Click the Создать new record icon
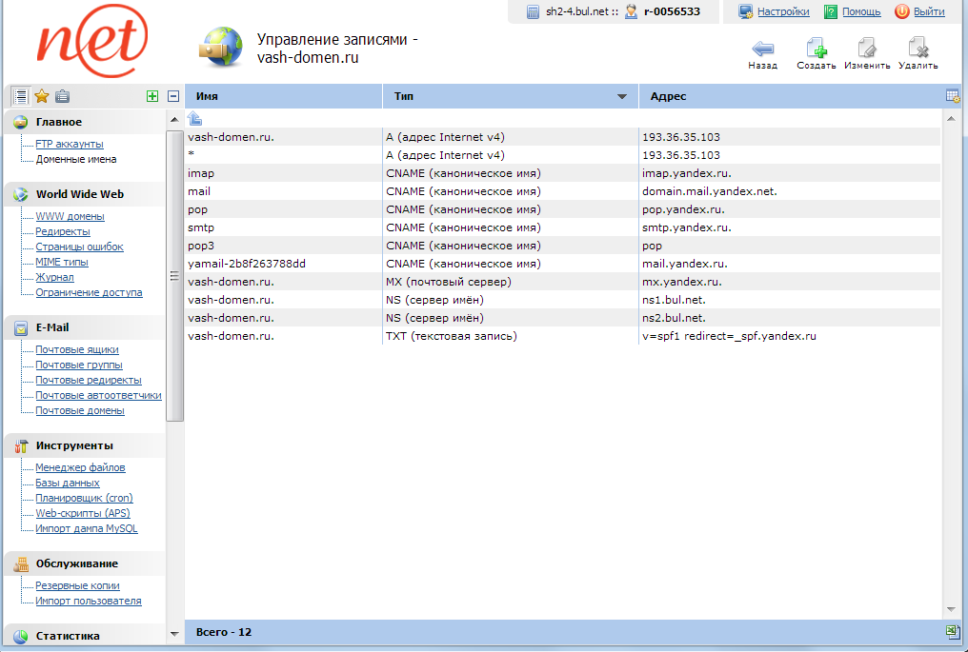This screenshot has width=968, height=652. tap(816, 49)
